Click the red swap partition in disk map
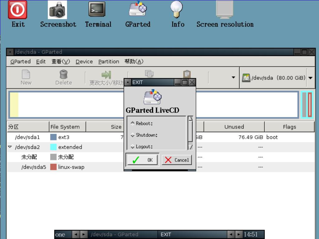This screenshot has height=239, width=319. pos(310,105)
